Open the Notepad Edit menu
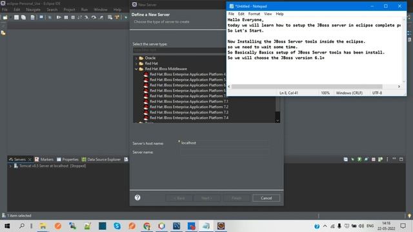The height and width of the screenshot is (232, 413). (241, 14)
